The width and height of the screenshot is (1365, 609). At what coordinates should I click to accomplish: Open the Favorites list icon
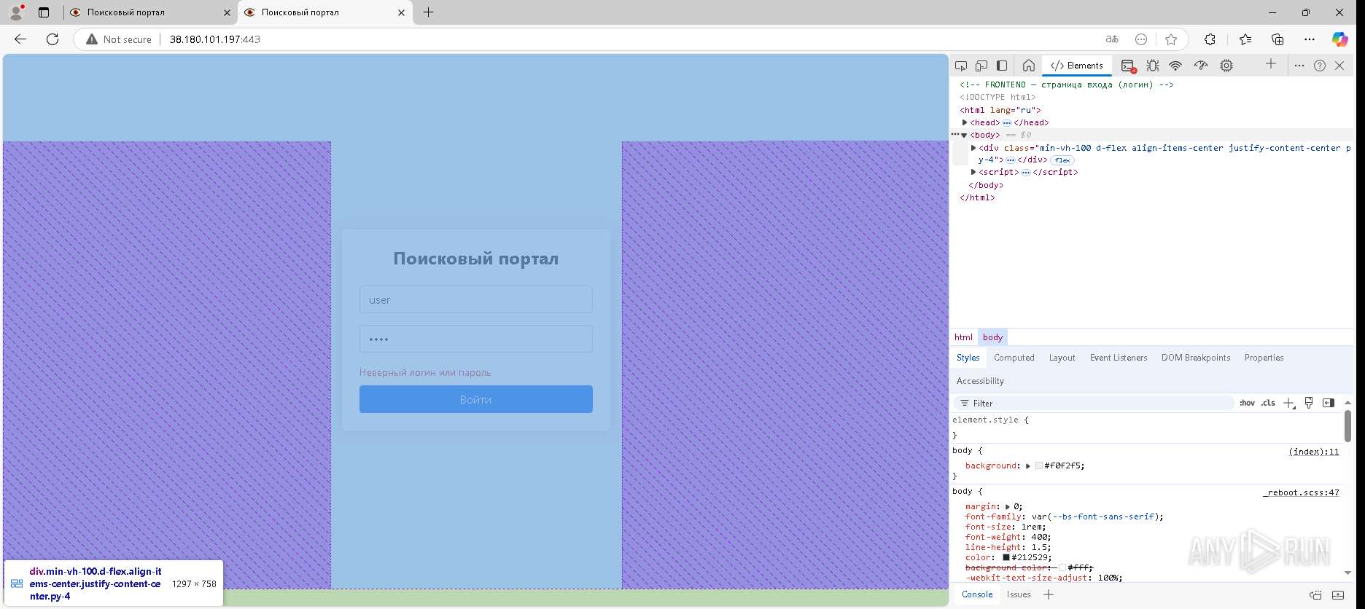pos(1245,39)
